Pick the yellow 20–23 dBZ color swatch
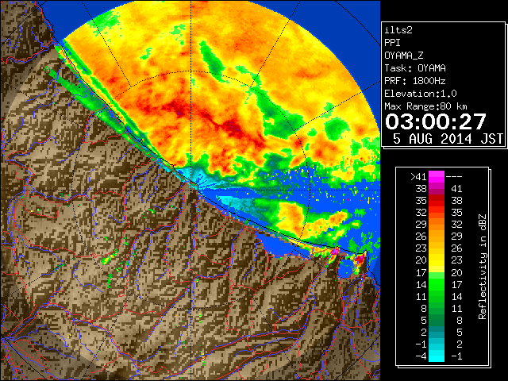508x381 pixels. [437, 260]
